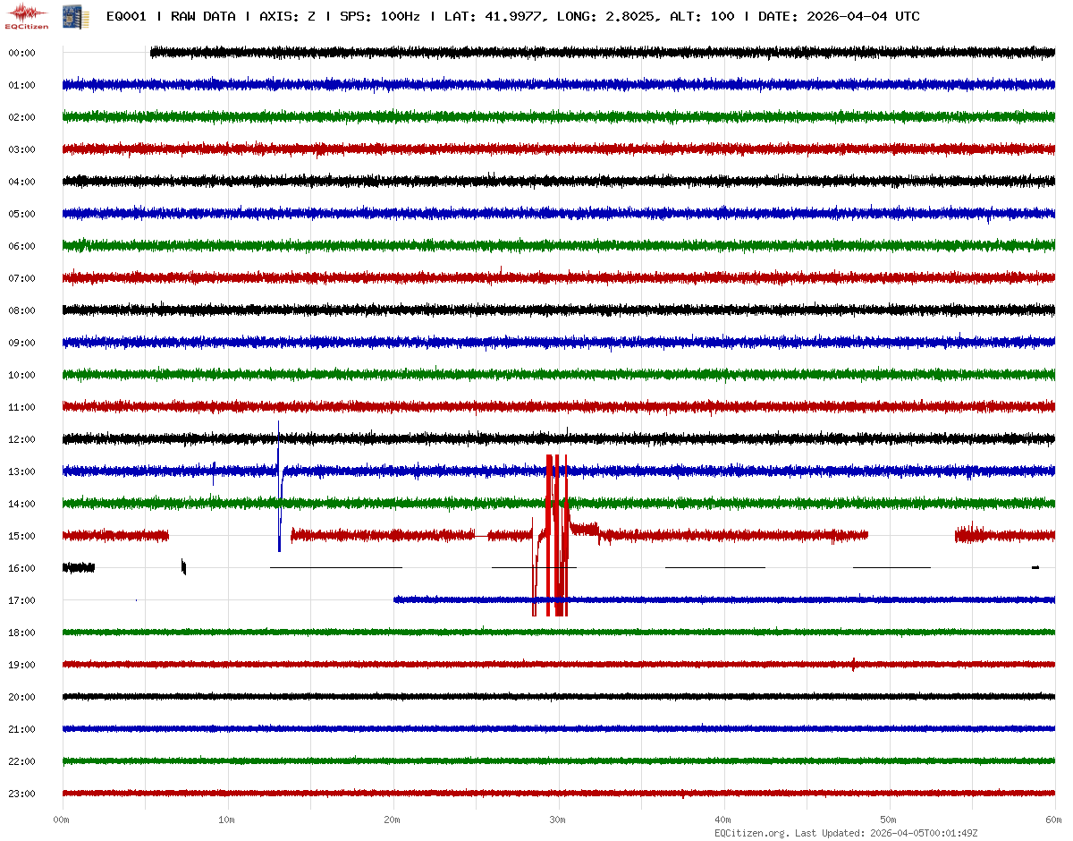
Task: Click the 08:00 hour row label
Action: point(21,310)
